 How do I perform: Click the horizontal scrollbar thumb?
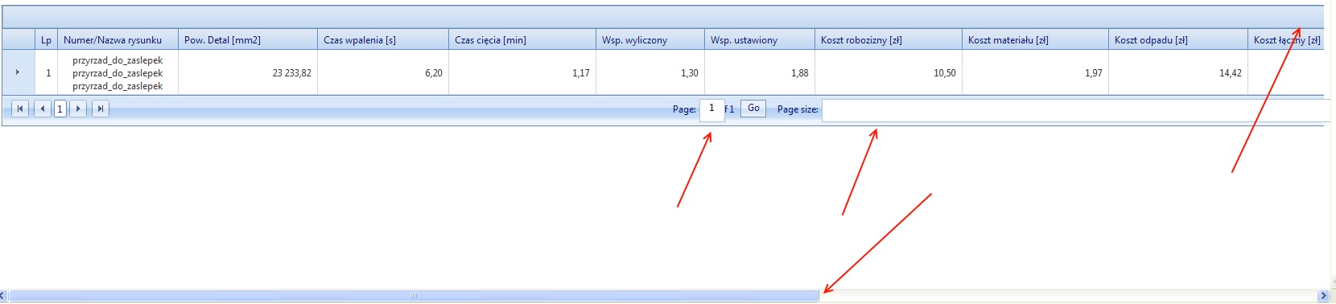(414, 296)
